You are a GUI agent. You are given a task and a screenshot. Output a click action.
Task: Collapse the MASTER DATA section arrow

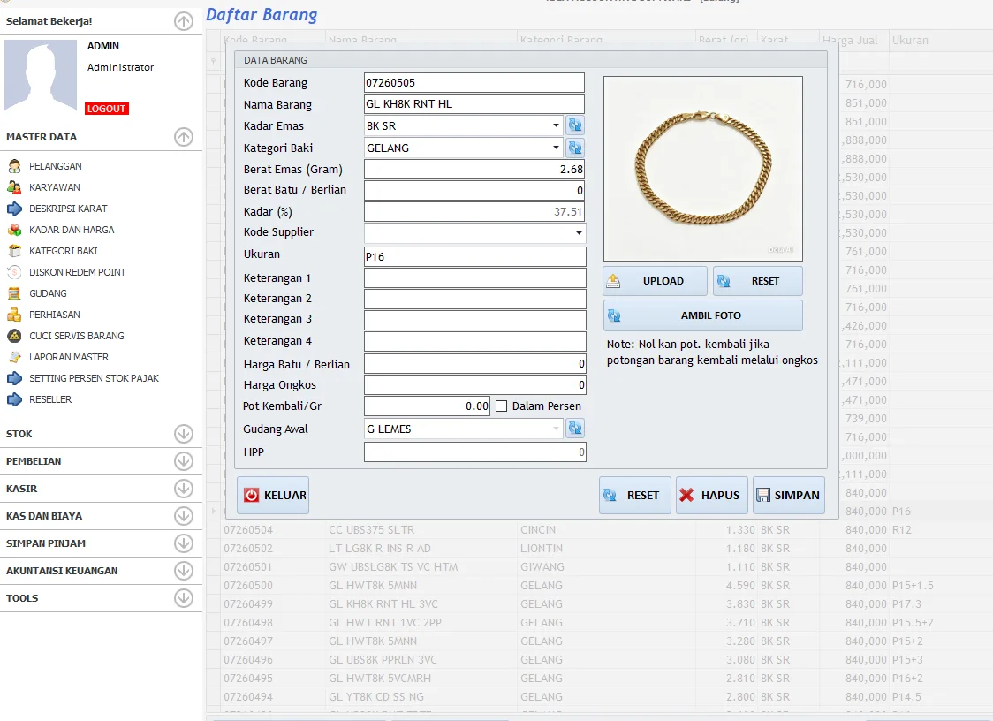coord(184,137)
